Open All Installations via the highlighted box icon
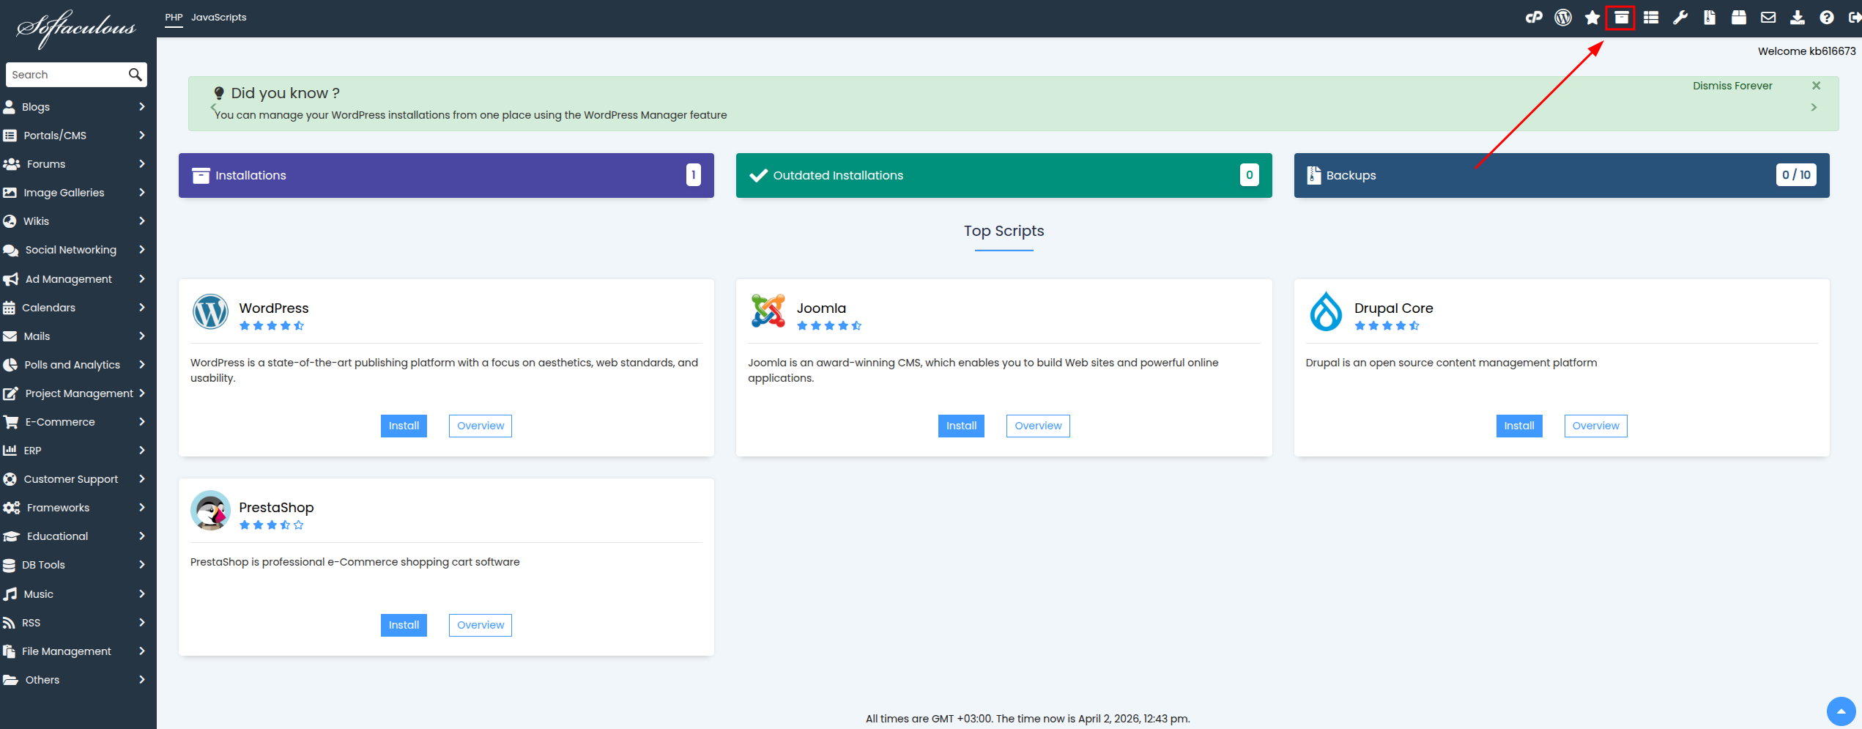This screenshot has width=1862, height=729. [1621, 18]
